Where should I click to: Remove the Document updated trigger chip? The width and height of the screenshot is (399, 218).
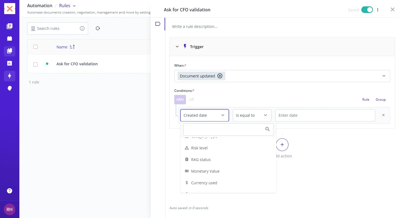(x=220, y=76)
